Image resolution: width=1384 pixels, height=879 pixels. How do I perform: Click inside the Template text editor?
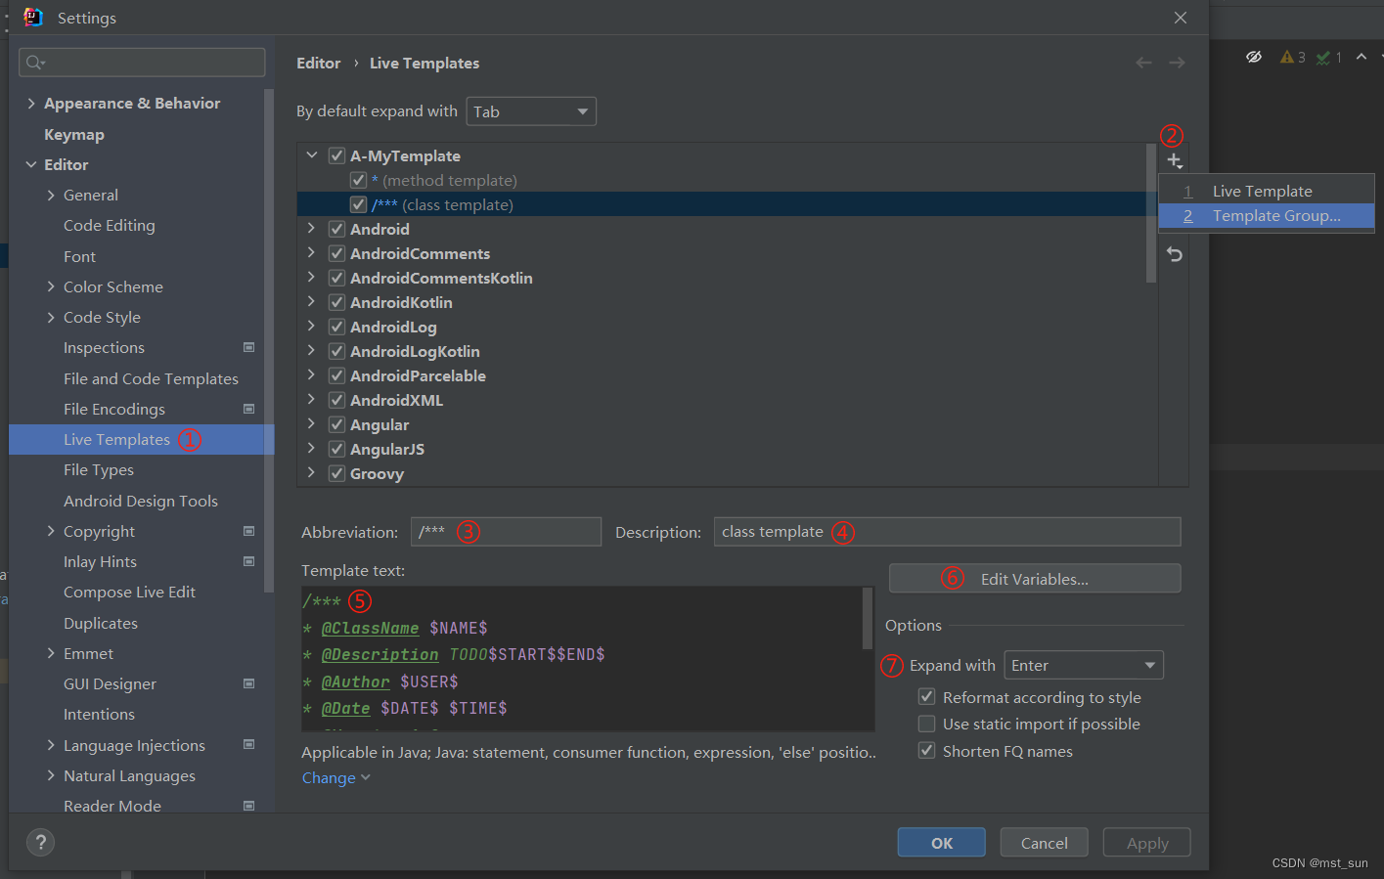587,659
